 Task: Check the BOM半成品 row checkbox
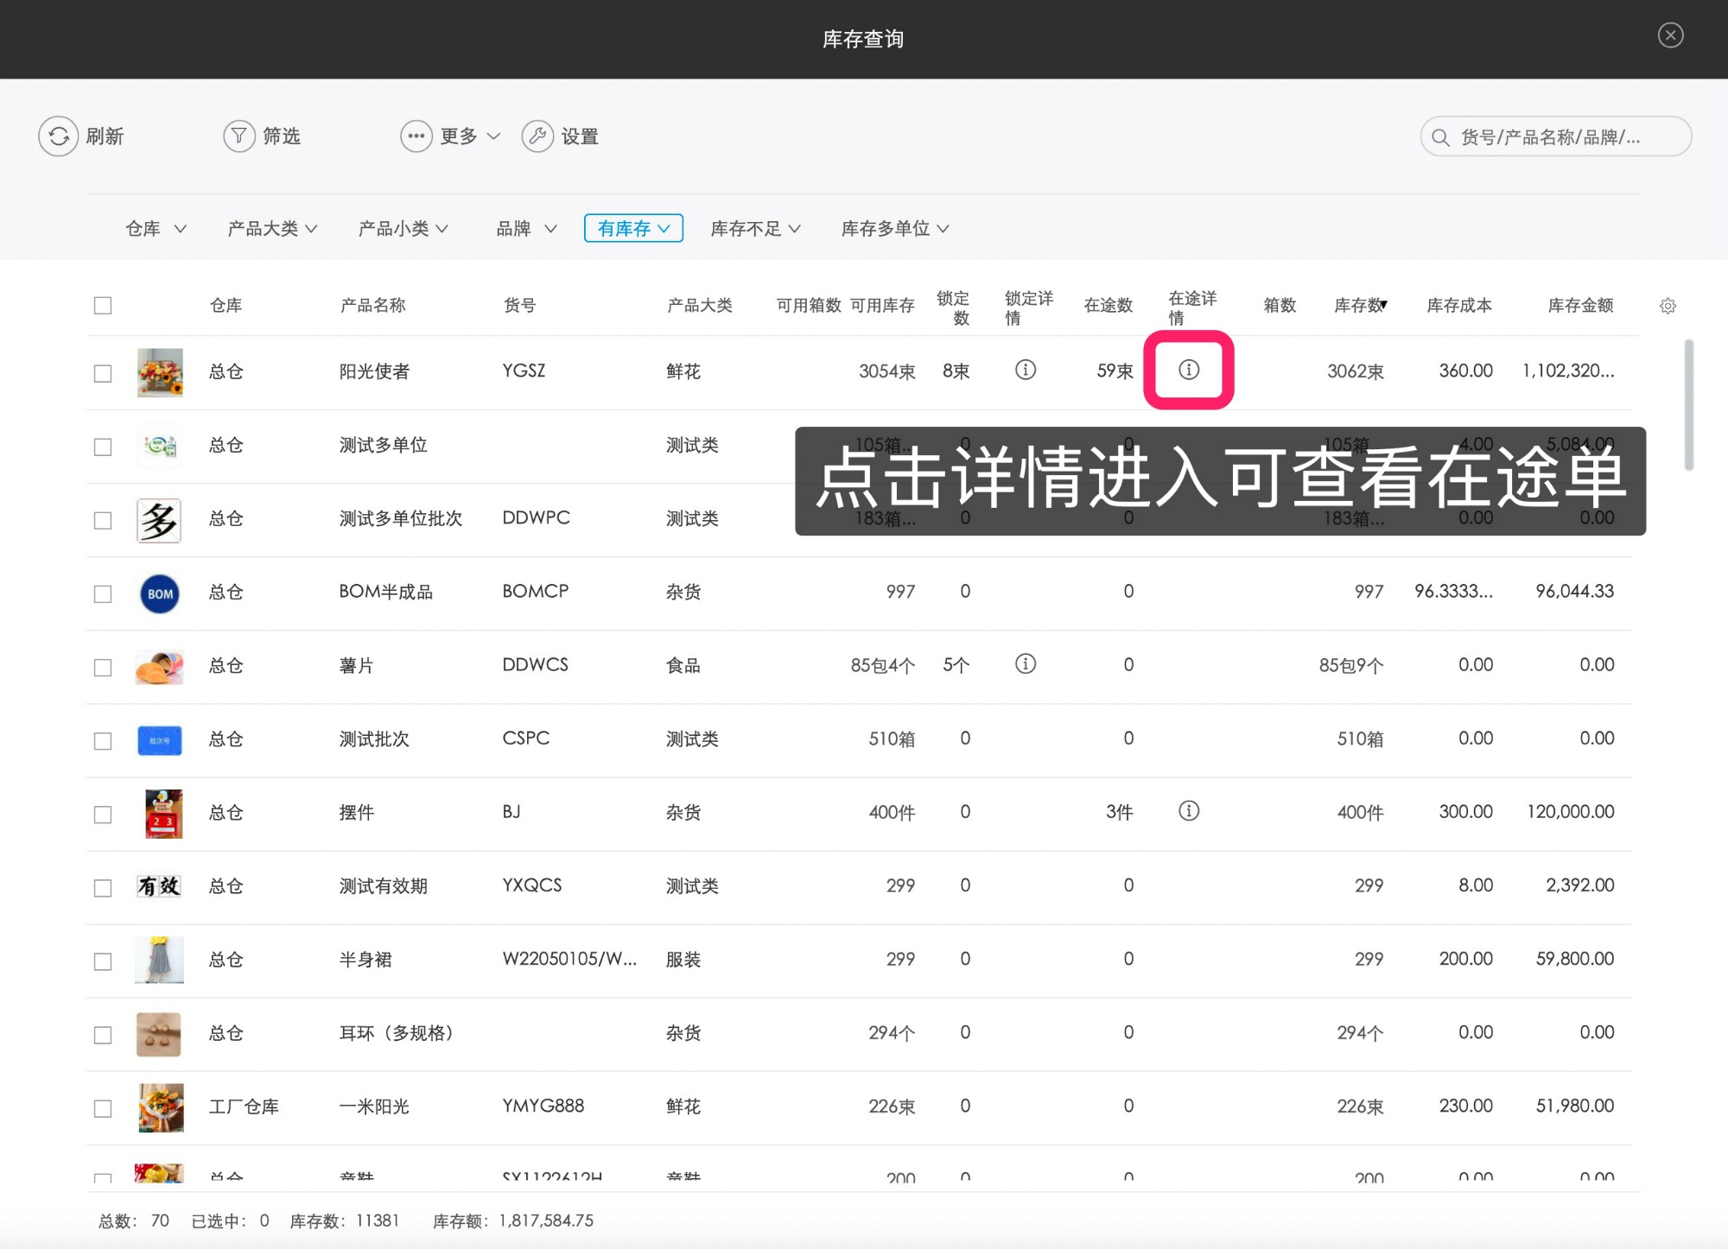[103, 593]
